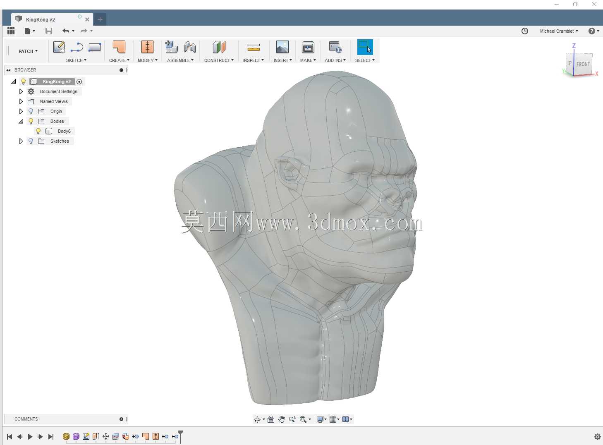This screenshot has width=603, height=445.
Task: Toggle KingKong v2 root lightbulb visibility
Action: coord(24,81)
